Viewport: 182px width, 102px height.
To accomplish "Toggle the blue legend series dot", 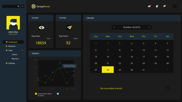I will [x=58, y=94].
